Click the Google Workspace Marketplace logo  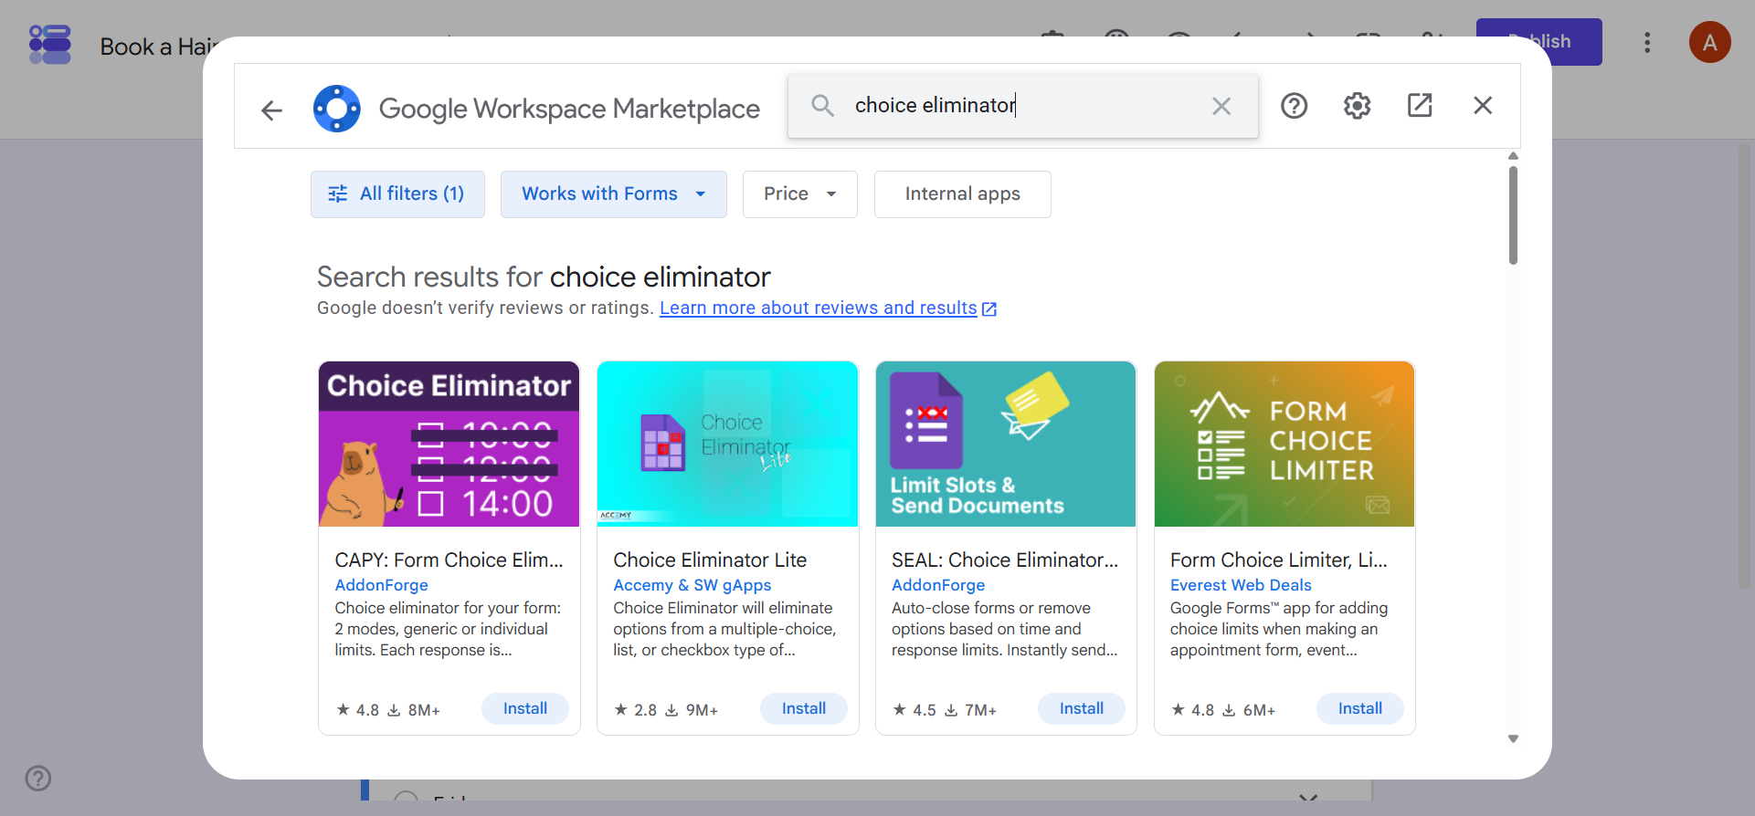pos(337,109)
